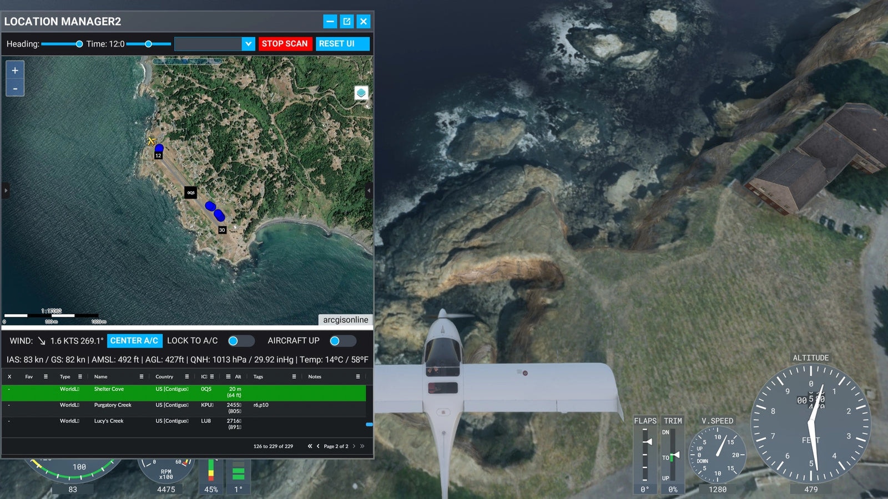Screen dimensions: 888x499
Task: Pop out the Location Manager window
Action: click(347, 22)
